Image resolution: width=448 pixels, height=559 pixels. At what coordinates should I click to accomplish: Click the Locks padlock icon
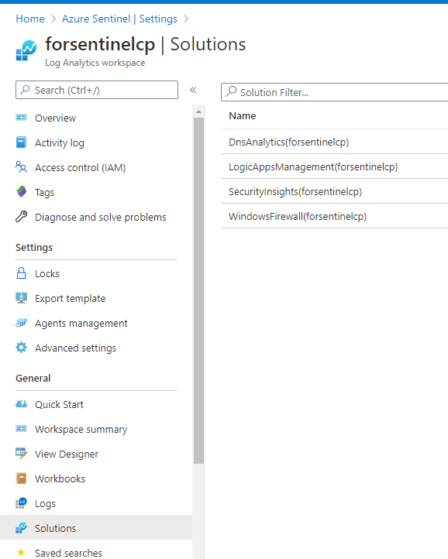pos(21,273)
